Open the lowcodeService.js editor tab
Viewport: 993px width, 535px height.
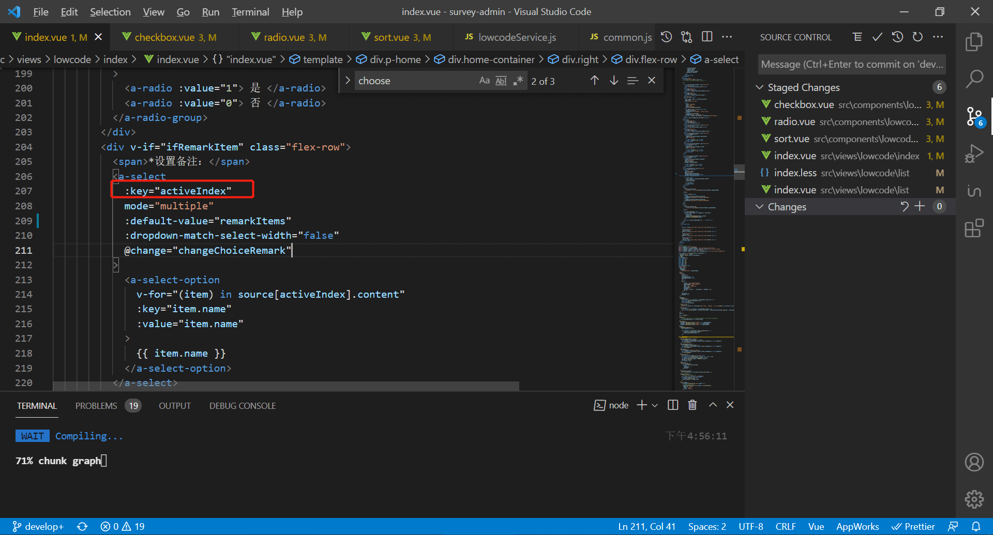(x=516, y=37)
